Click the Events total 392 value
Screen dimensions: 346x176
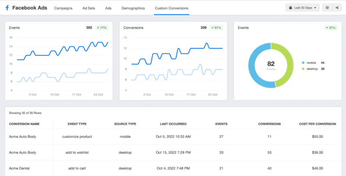click(89, 28)
